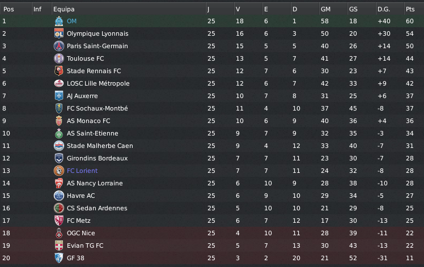Click the AS Saint-Etienne crest icon
This screenshot has width=424, height=267.
tap(58, 133)
